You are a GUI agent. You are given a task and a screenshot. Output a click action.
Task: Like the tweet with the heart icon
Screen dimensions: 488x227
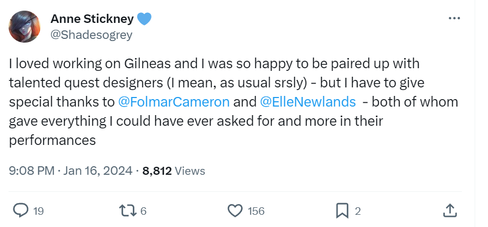235,210
